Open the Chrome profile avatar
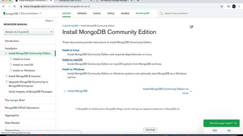This screenshot has width=243, height=136. point(234,6)
